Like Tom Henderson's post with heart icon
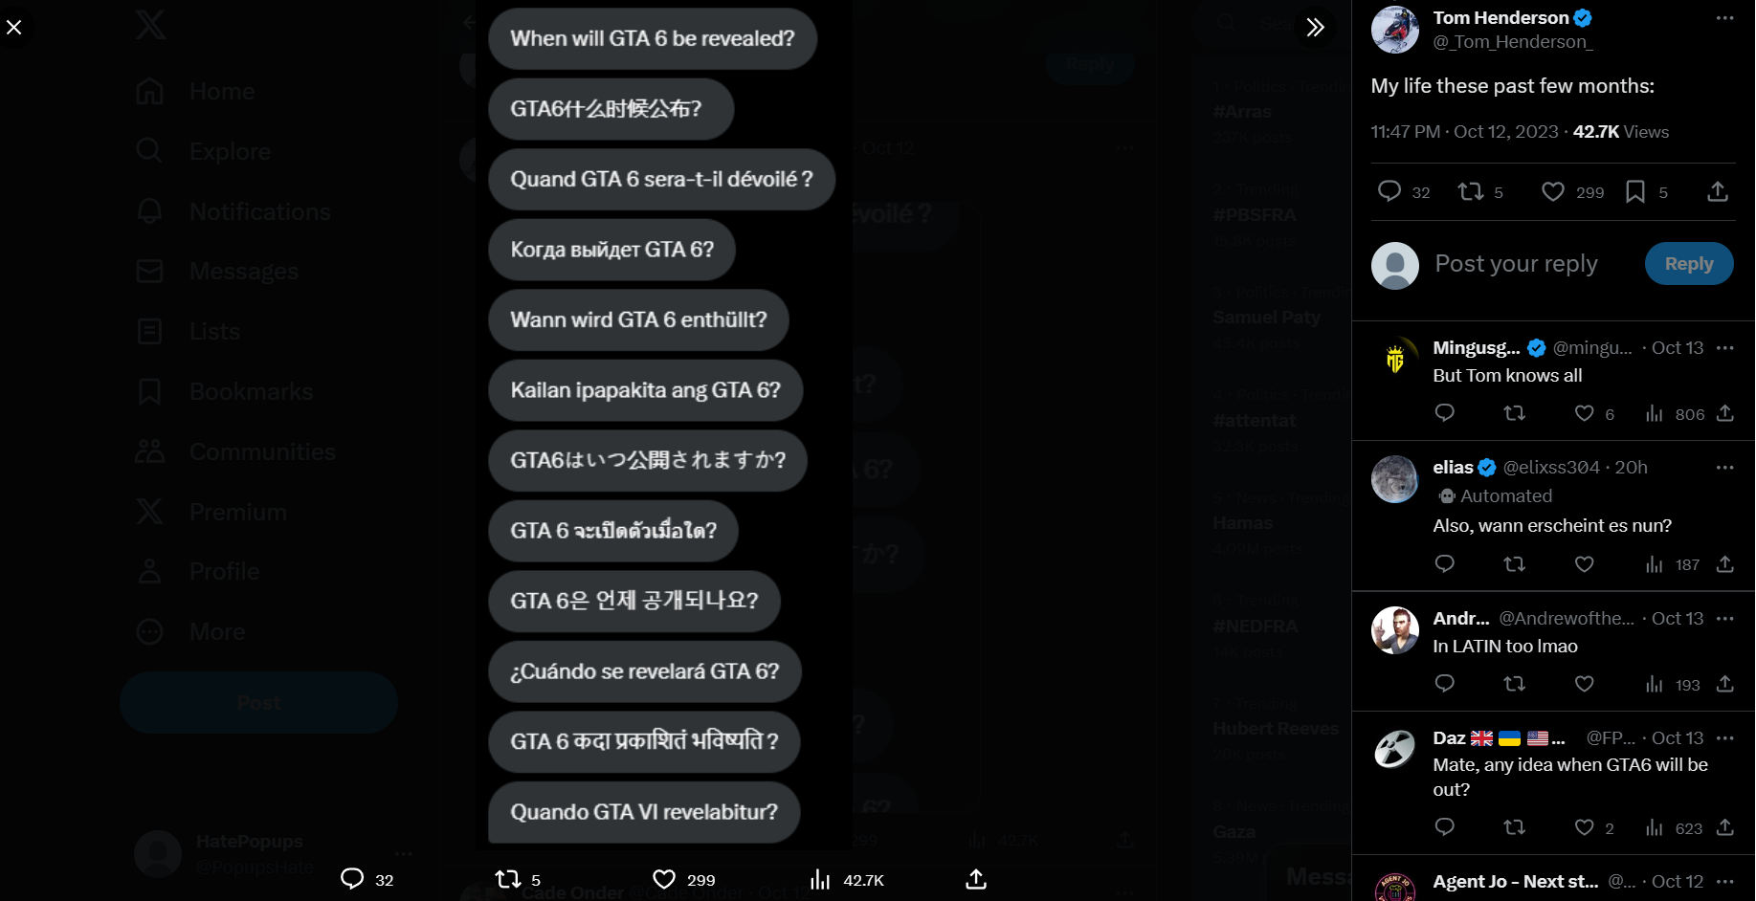The image size is (1756, 901). coord(1552,192)
